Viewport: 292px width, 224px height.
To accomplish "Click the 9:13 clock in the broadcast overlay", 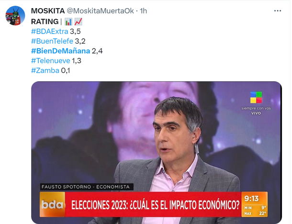I will (x=252, y=199).
